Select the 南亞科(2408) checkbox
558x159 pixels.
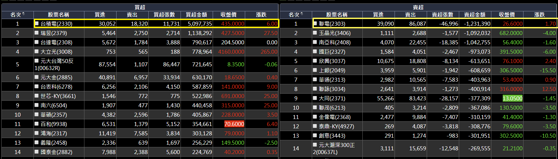[315, 42]
